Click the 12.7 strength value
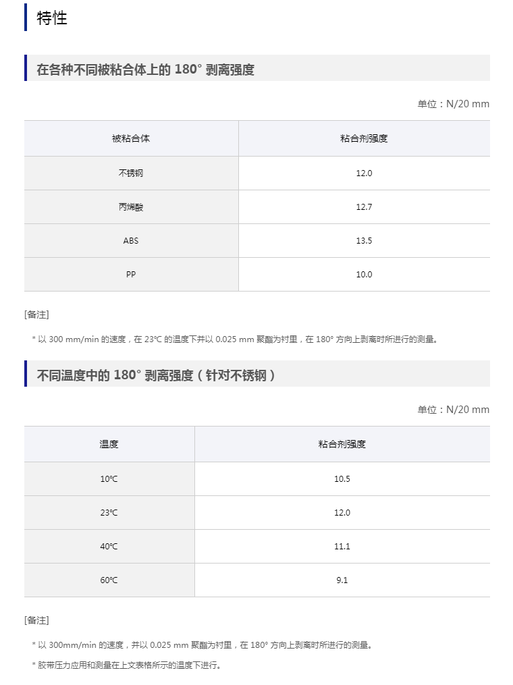 [364, 207]
